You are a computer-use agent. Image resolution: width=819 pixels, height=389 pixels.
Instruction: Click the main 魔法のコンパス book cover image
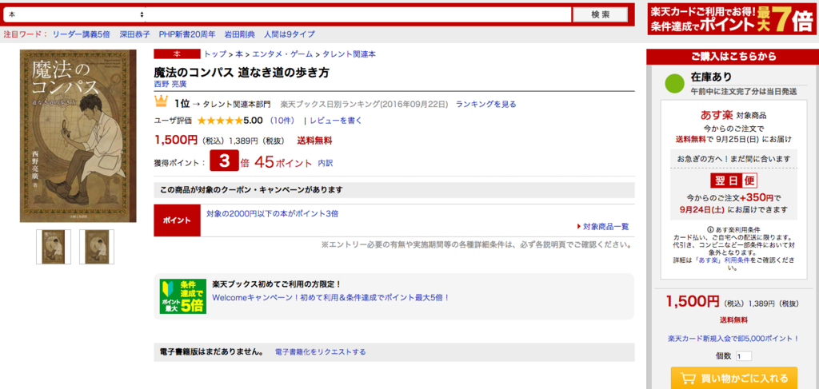point(78,136)
